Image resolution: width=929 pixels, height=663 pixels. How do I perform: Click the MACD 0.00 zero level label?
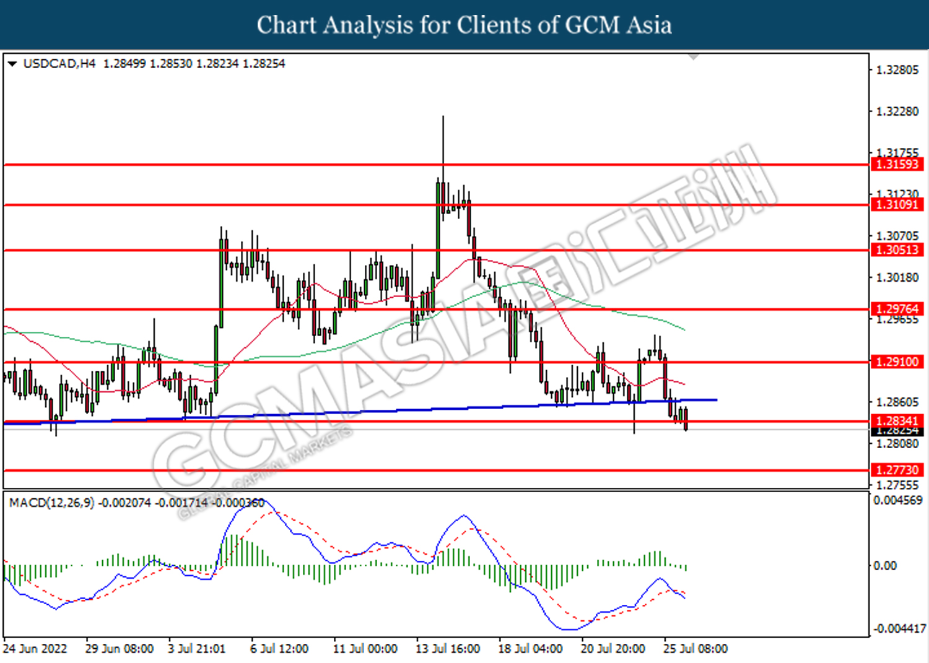(884, 566)
